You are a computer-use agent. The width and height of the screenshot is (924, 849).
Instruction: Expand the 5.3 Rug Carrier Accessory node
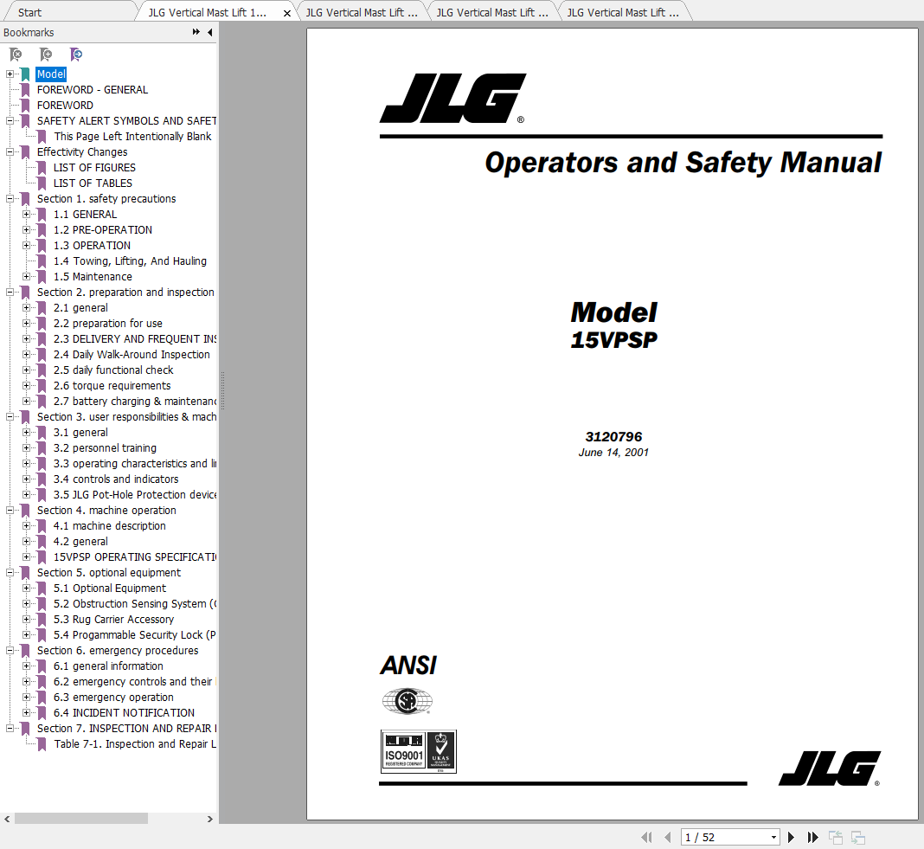tap(27, 619)
